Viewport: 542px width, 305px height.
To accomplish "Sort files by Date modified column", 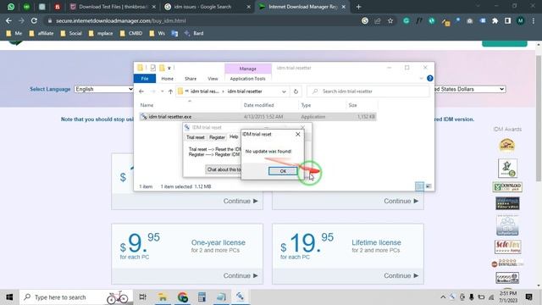I will (x=258, y=105).
